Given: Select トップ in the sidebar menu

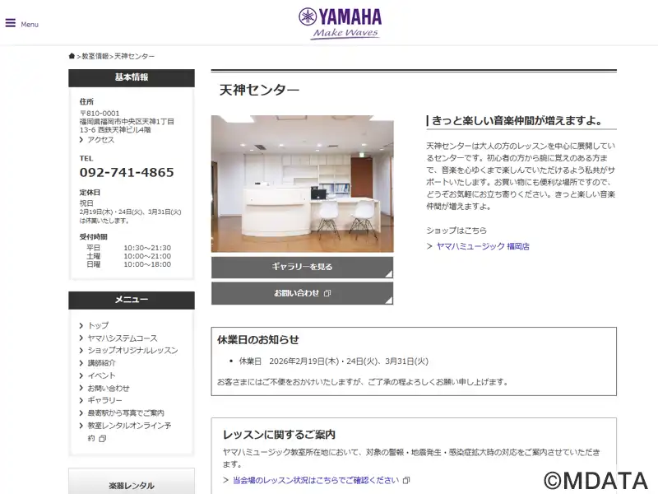Looking at the screenshot, I should (x=98, y=325).
